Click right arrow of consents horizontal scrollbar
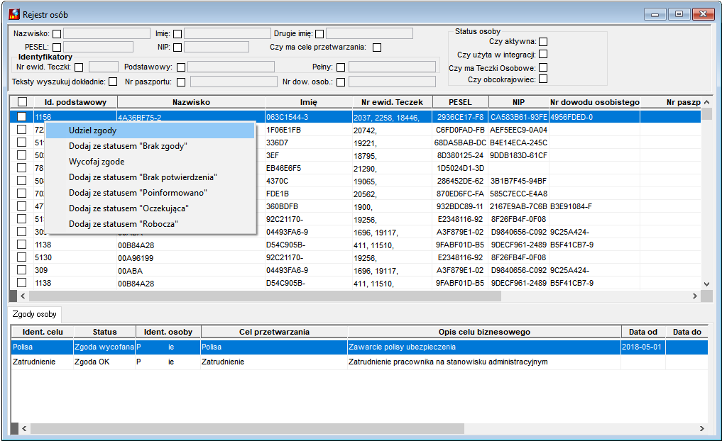 point(701,428)
